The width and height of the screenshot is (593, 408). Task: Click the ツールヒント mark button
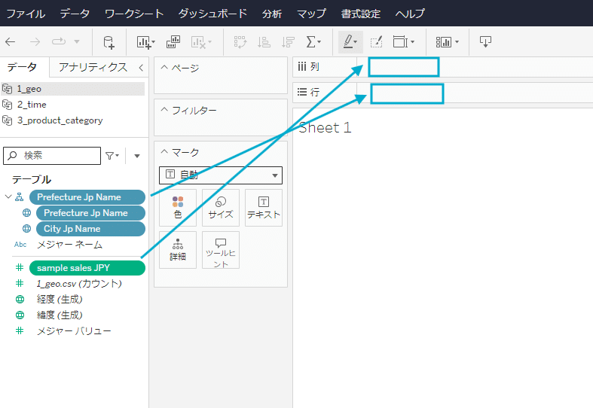click(221, 250)
